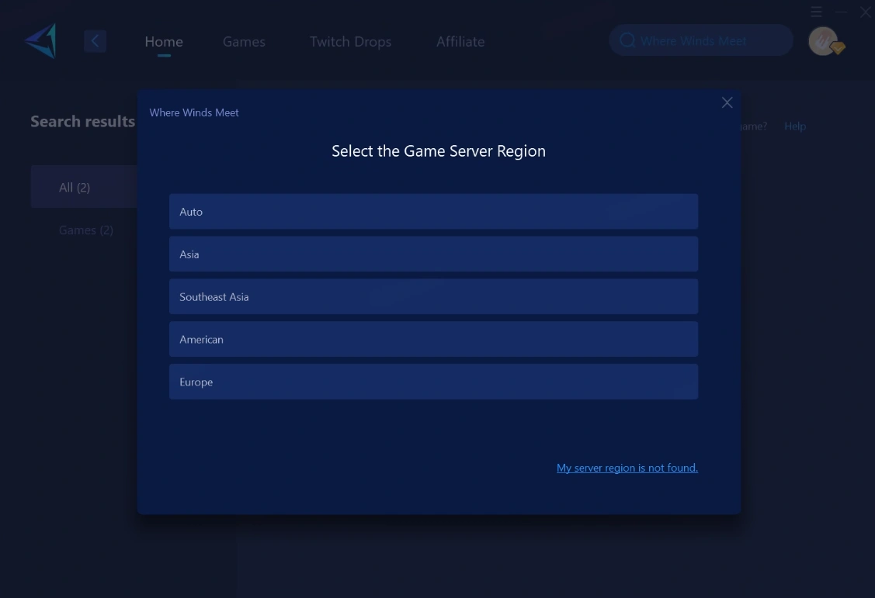Screen dimensions: 875x598
Task: Pick the Southeast Asia server region
Action: (433, 297)
